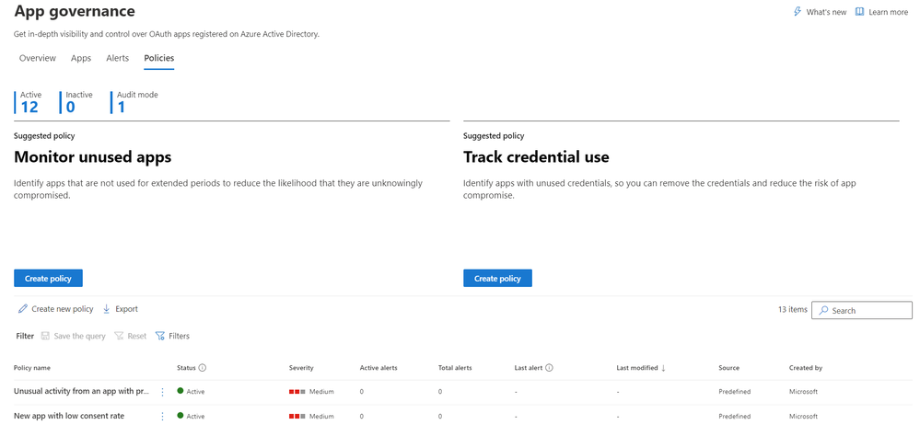This screenshot has height=425, width=920.
Task: Click the Last alert info icon
Action: pyautogui.click(x=549, y=368)
